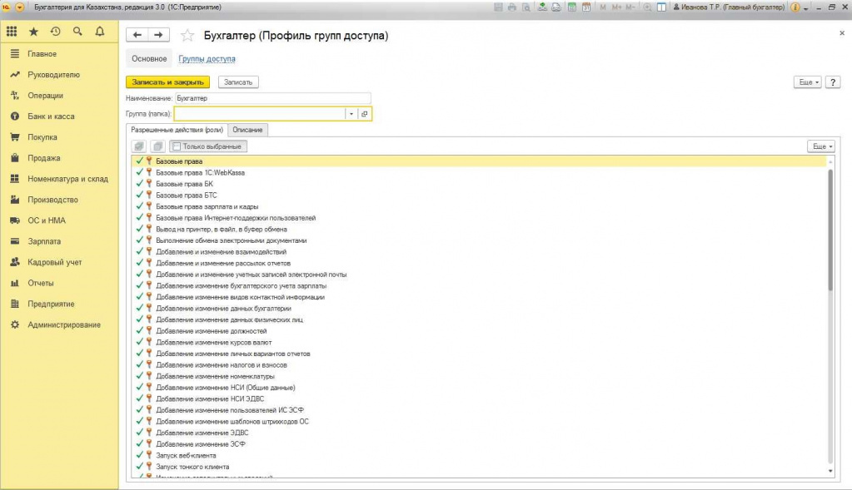852x490 pixels.
Task: Toggle the 'Только выбранные' checkbox button
Action: click(208, 146)
